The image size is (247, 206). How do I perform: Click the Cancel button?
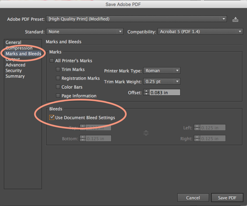(193, 198)
